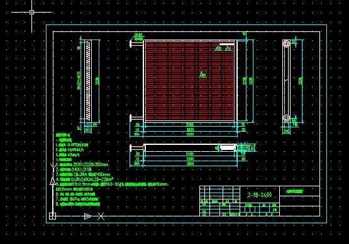Click the UCS Y-axis arrowhead
The image size is (349, 244).
[53, 181]
